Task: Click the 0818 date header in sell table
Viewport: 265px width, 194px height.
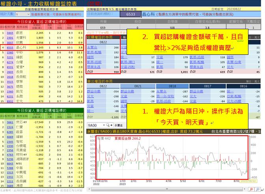Action: (x=172, y=86)
